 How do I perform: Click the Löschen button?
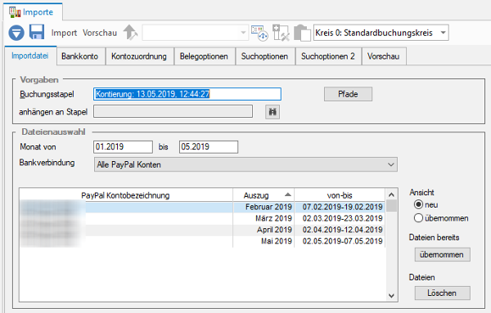tap(442, 293)
